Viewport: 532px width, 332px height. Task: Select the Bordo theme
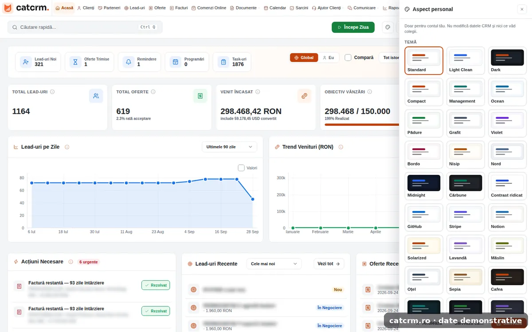pyautogui.click(x=424, y=155)
